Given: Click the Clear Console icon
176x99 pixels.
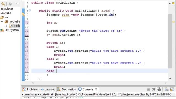Looking at the screenshot, I should pyautogui.click(x=166, y=89).
